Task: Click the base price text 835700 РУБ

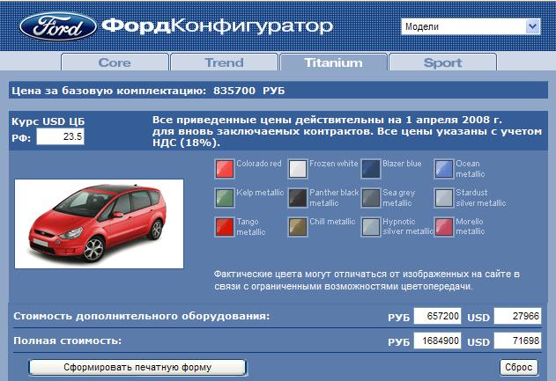Action: click(249, 91)
